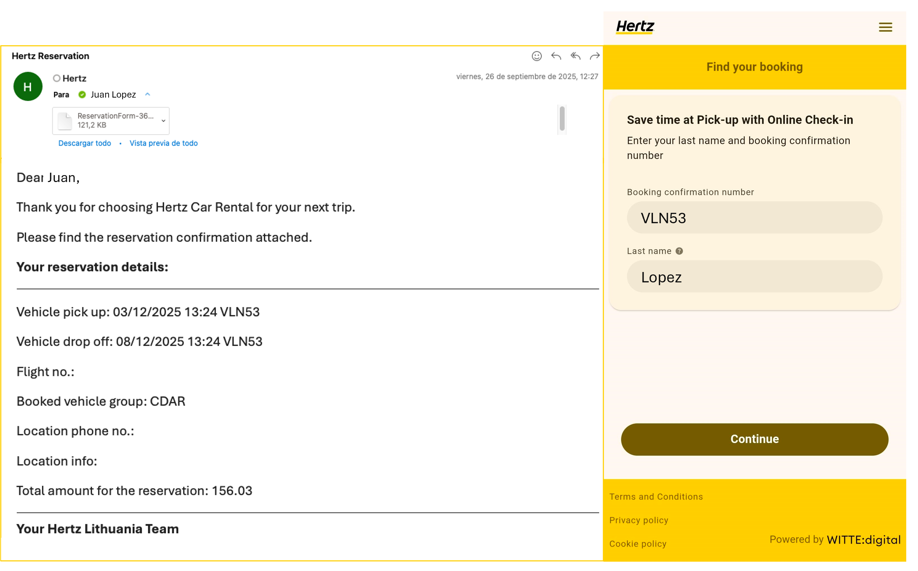Click Booked vehicle group: CDAR text
Image resolution: width=918 pixels, height=571 pixels.
101,401
